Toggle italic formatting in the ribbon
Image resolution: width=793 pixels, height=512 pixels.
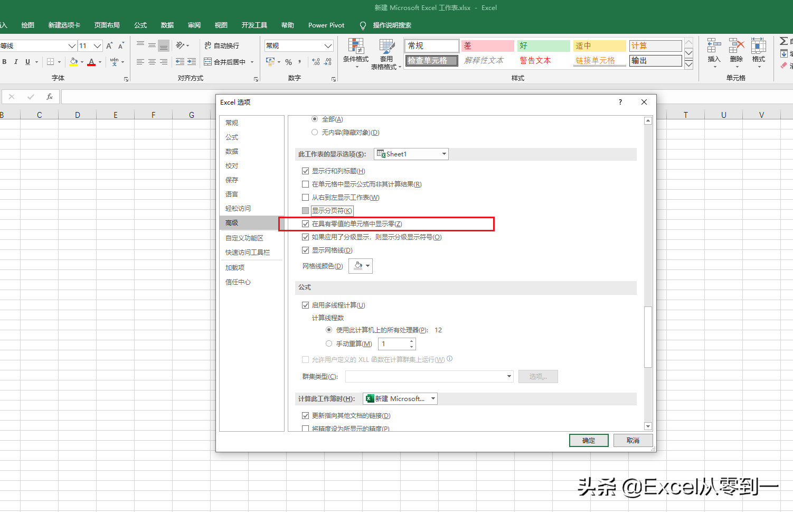[16, 62]
